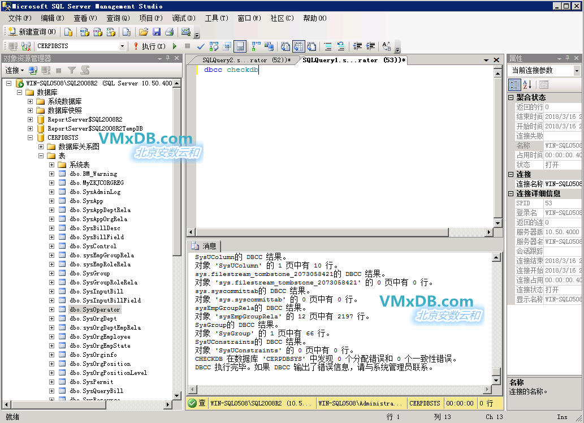
Task: Click messages pane scroll up arrow
Action: pos(496,257)
